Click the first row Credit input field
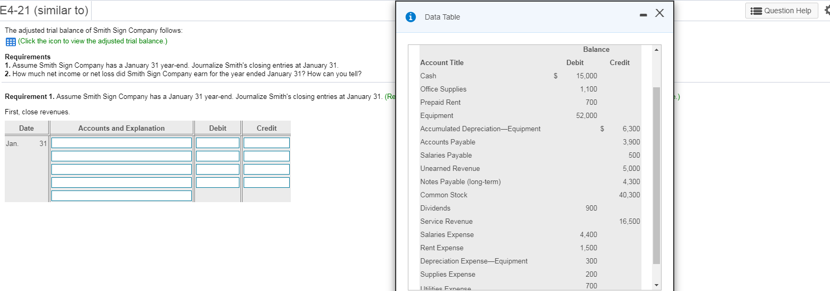Screen dimensions: 830x291 click(x=266, y=143)
